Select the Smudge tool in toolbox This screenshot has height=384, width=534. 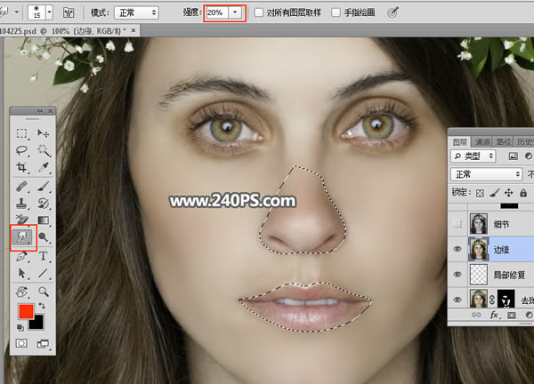tap(22, 237)
